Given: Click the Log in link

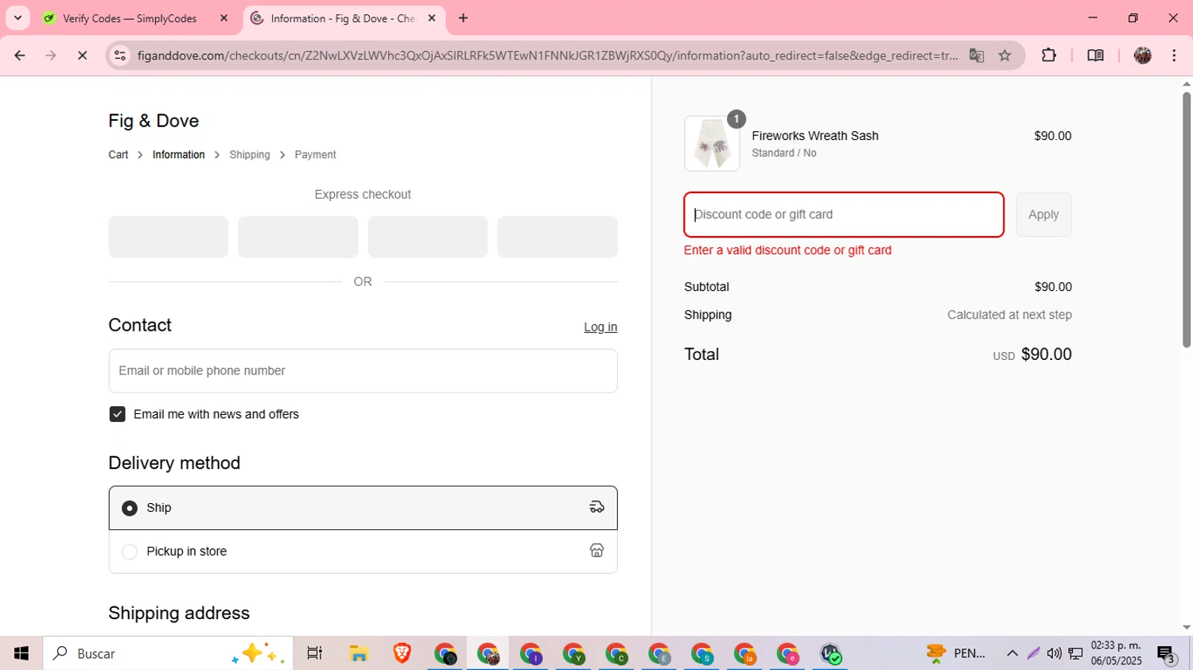Looking at the screenshot, I should tap(600, 327).
